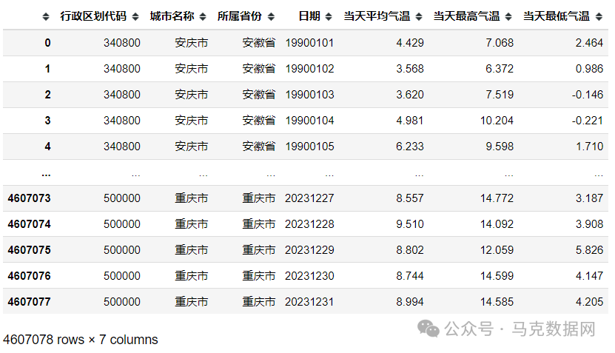Viewport: 615px width, 353px height.
Task: Select row index 4607073
Action: (x=29, y=198)
